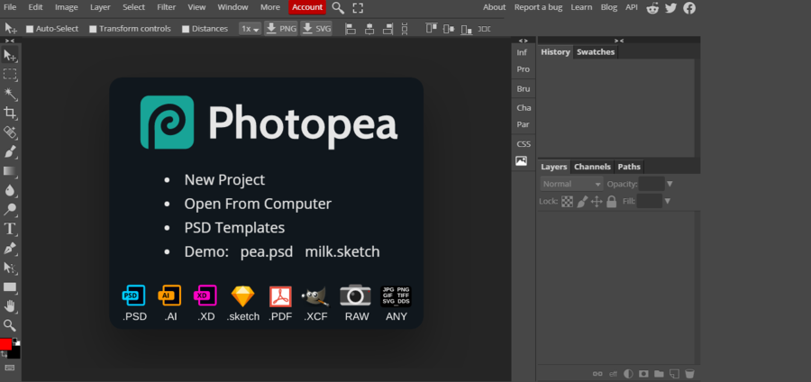Select the Crop tool
Screen dimensions: 811x382
tap(10, 114)
